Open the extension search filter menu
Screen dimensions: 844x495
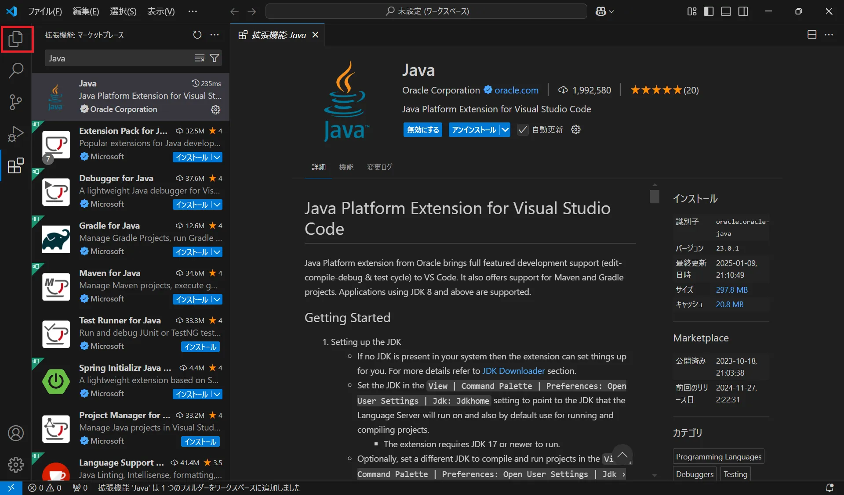pyautogui.click(x=215, y=58)
